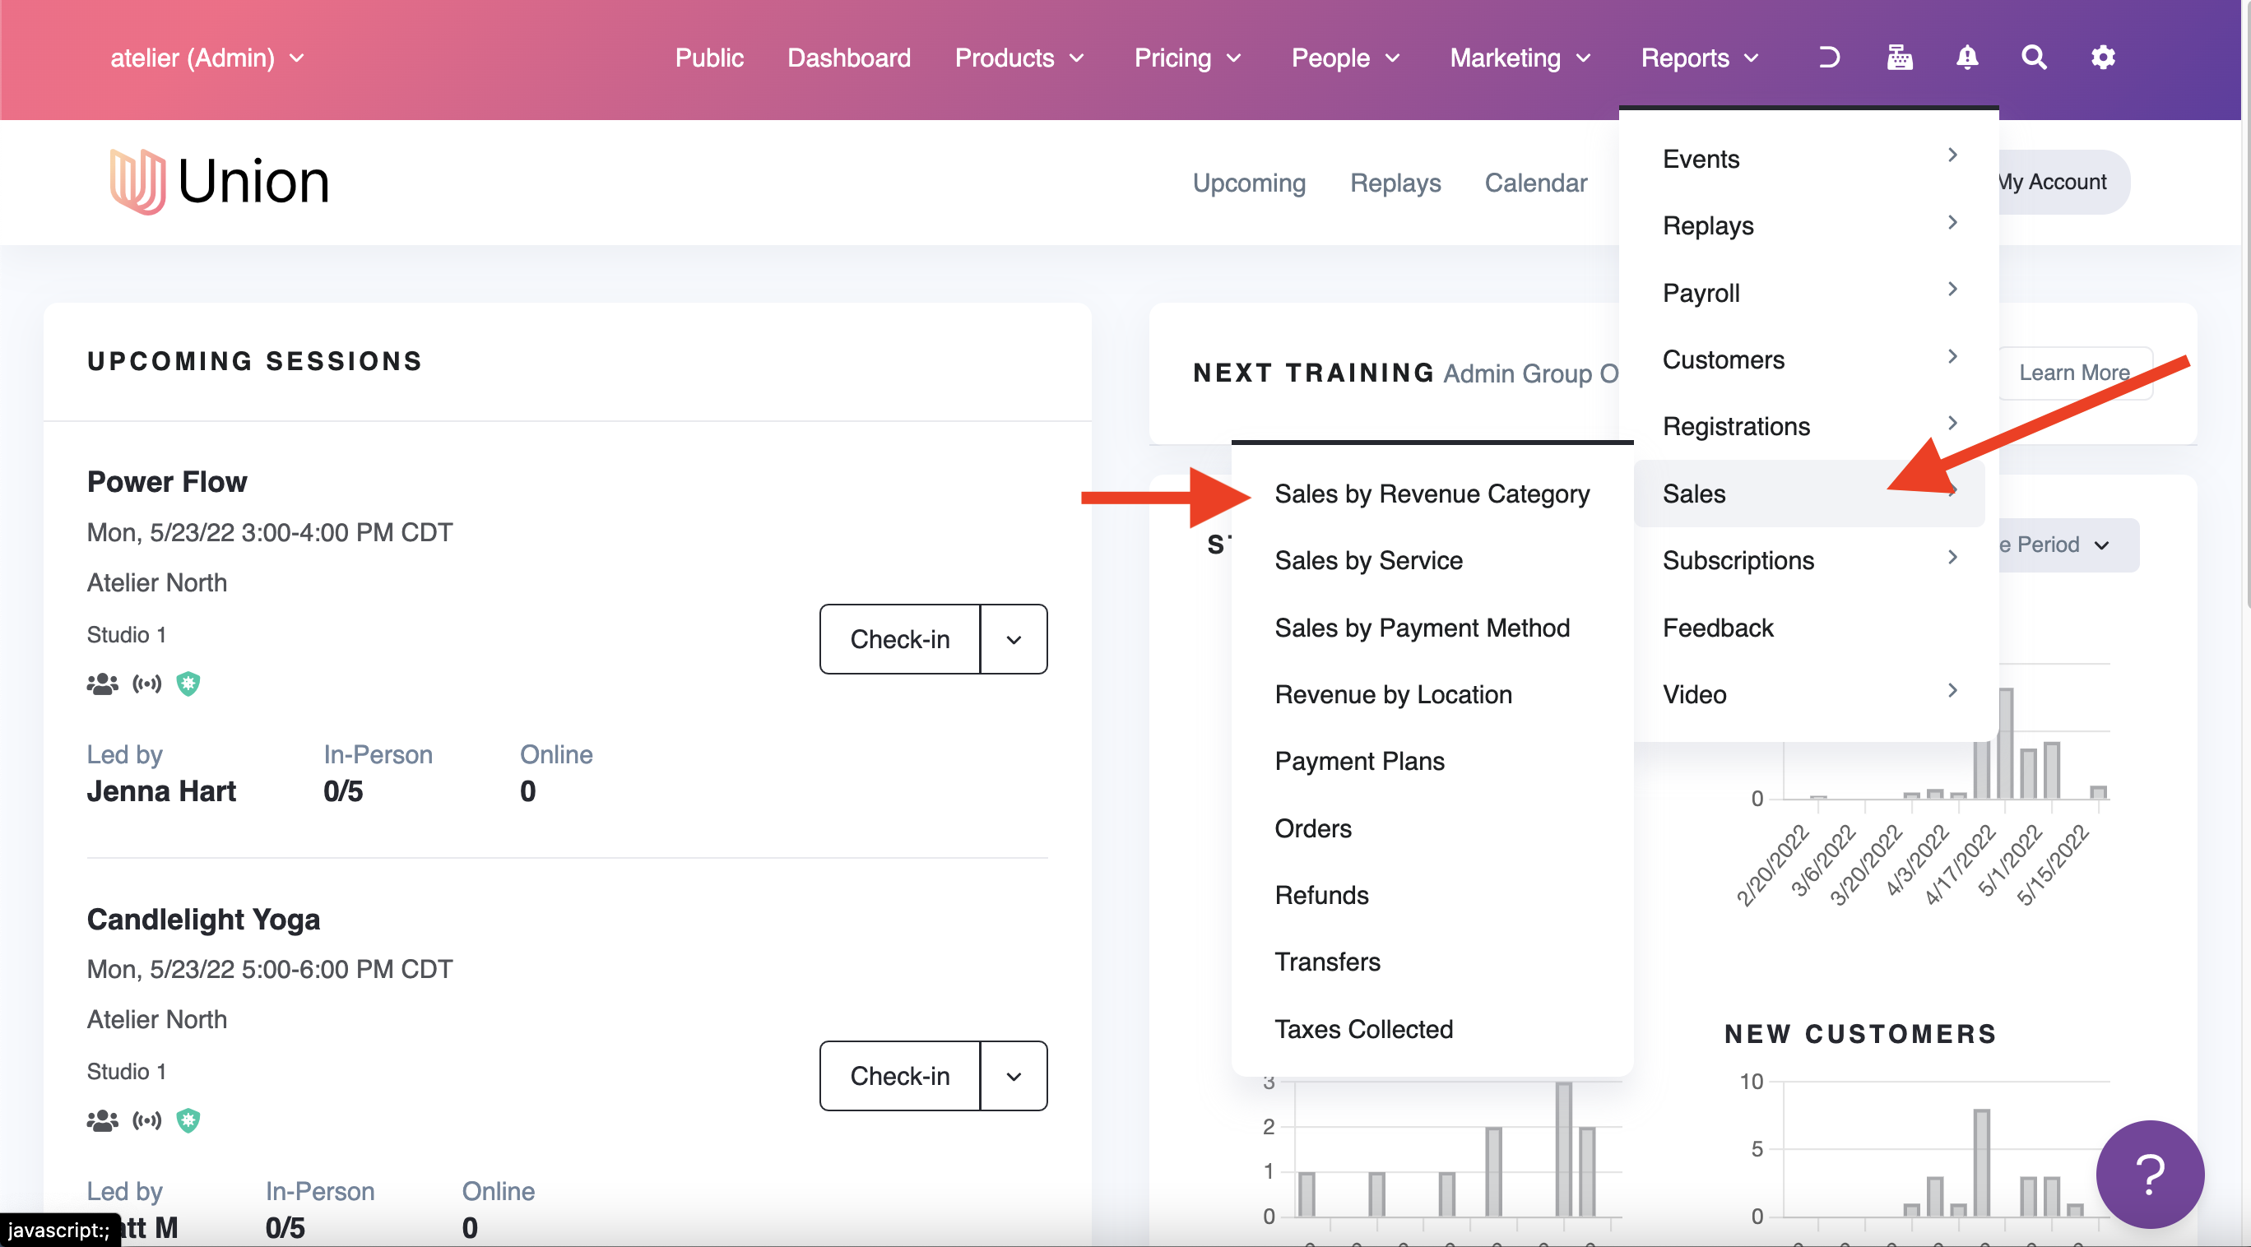Open the notifications bell icon
The height and width of the screenshot is (1247, 2251).
pos(1966,58)
